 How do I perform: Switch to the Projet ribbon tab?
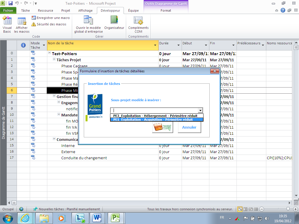[x=66, y=10]
